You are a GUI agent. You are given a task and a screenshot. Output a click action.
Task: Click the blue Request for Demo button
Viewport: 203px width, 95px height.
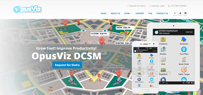pos(67,65)
